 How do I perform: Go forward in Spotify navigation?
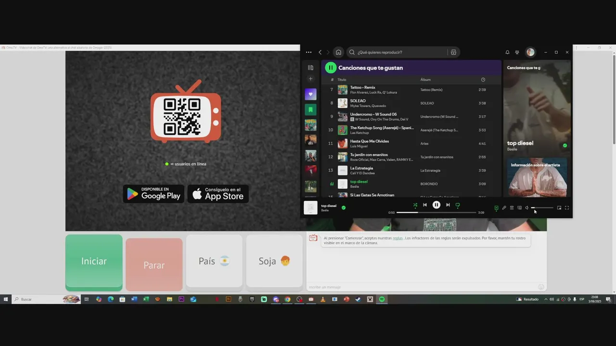coord(328,52)
